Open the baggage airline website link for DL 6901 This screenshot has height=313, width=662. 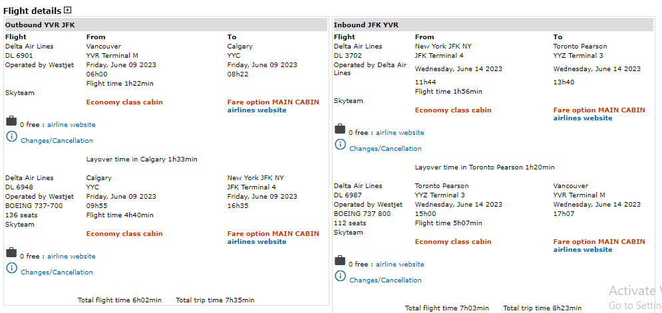click(71, 125)
